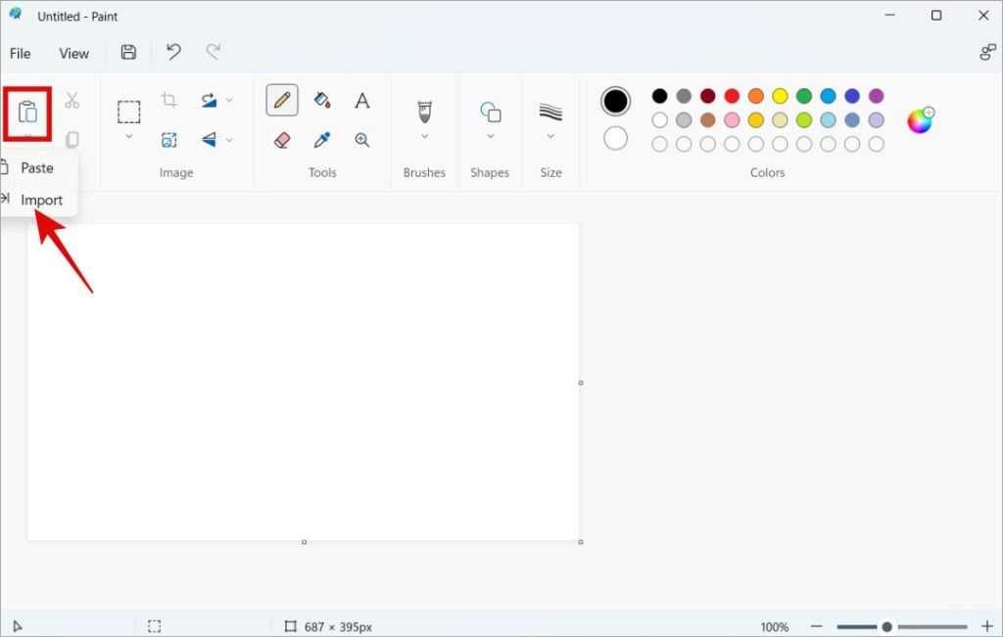Select the Text tool
This screenshot has width=1003, height=637.
point(362,100)
